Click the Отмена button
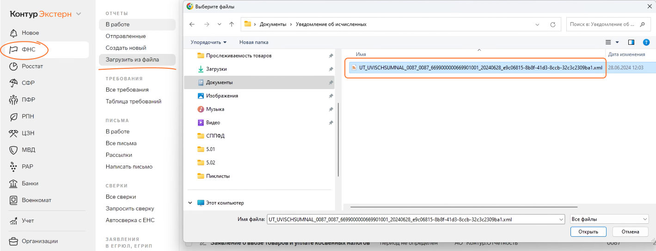Screen dimensions: 656x251 (x=630, y=232)
